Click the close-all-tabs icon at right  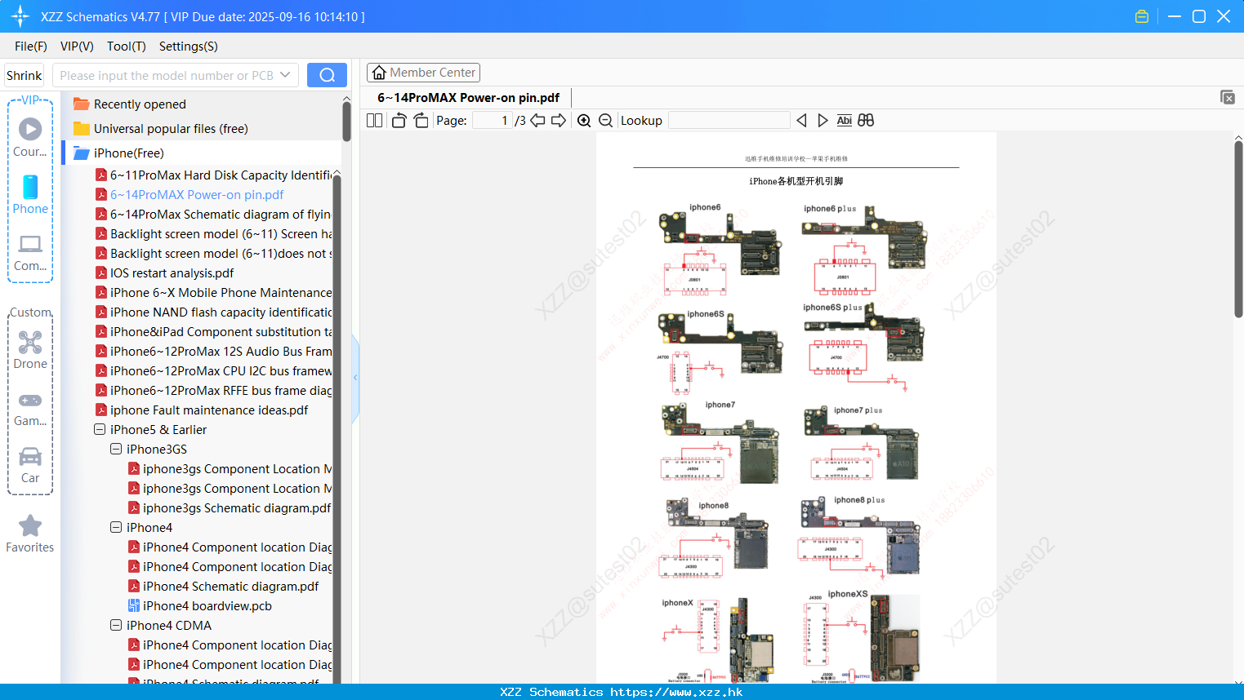click(1227, 97)
